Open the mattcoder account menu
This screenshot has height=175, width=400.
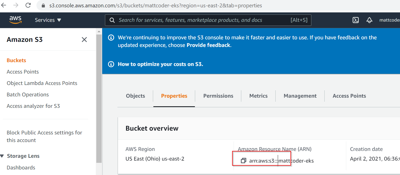click(389, 20)
